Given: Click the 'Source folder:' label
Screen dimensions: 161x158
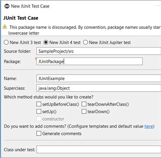Looking at the screenshot, I should 17,51.
